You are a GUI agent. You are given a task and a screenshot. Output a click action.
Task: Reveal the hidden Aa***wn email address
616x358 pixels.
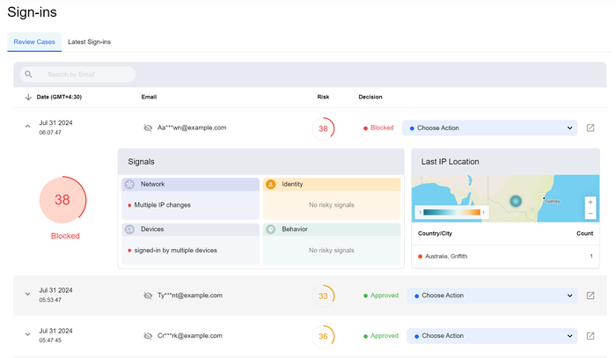coord(148,128)
